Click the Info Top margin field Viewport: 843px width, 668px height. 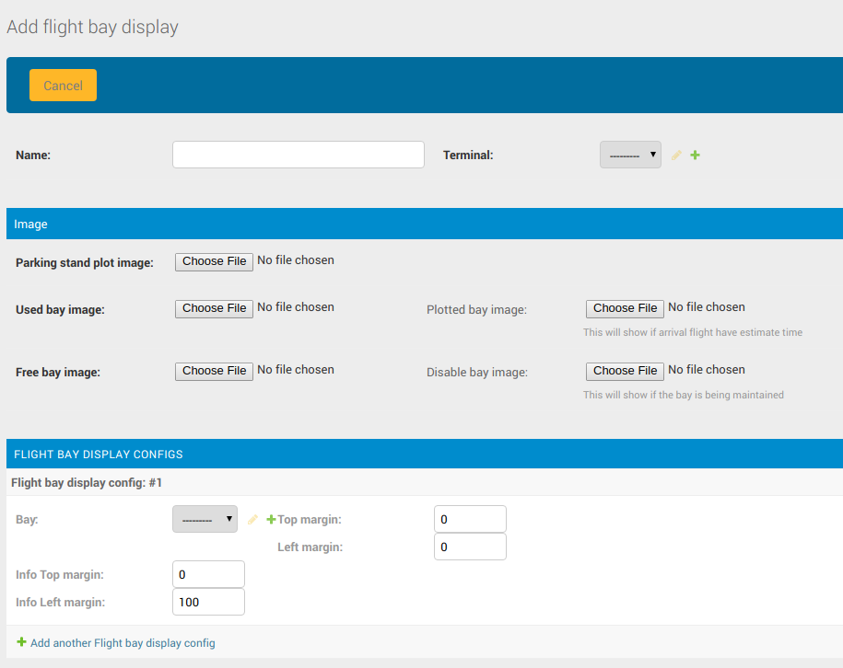(208, 574)
